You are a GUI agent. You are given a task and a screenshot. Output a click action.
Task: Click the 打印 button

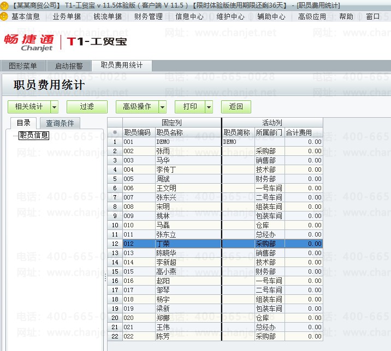(x=190, y=107)
